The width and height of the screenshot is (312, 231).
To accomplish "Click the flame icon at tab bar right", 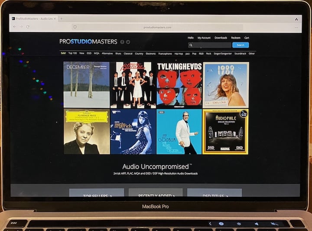I will pos(296,20).
